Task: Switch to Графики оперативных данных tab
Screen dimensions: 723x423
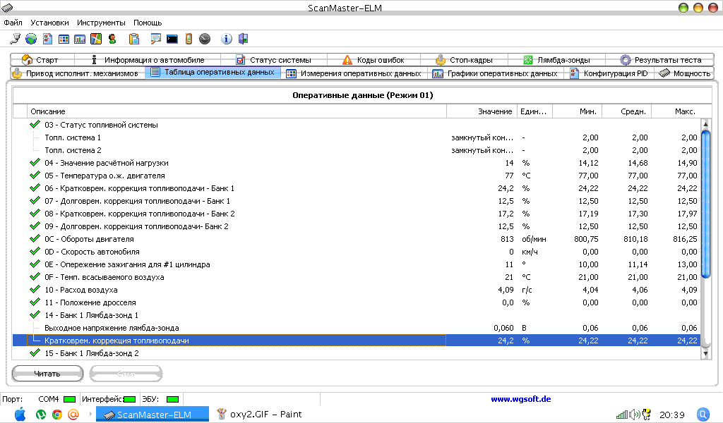Action: click(x=496, y=73)
